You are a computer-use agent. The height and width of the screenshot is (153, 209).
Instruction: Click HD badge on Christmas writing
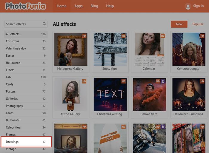123,81
